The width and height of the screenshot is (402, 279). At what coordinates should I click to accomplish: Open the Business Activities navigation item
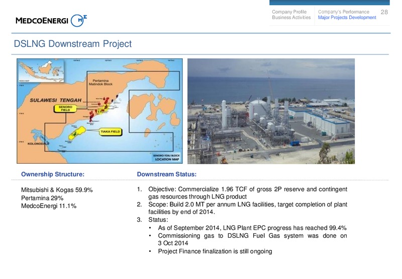tap(291, 18)
